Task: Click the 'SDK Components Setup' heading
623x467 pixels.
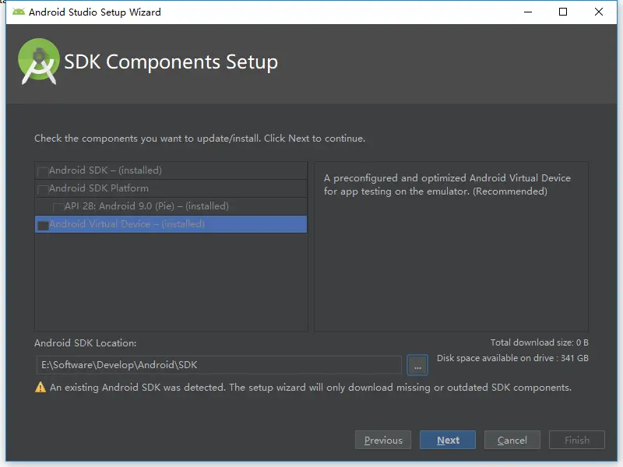Action: [x=171, y=62]
